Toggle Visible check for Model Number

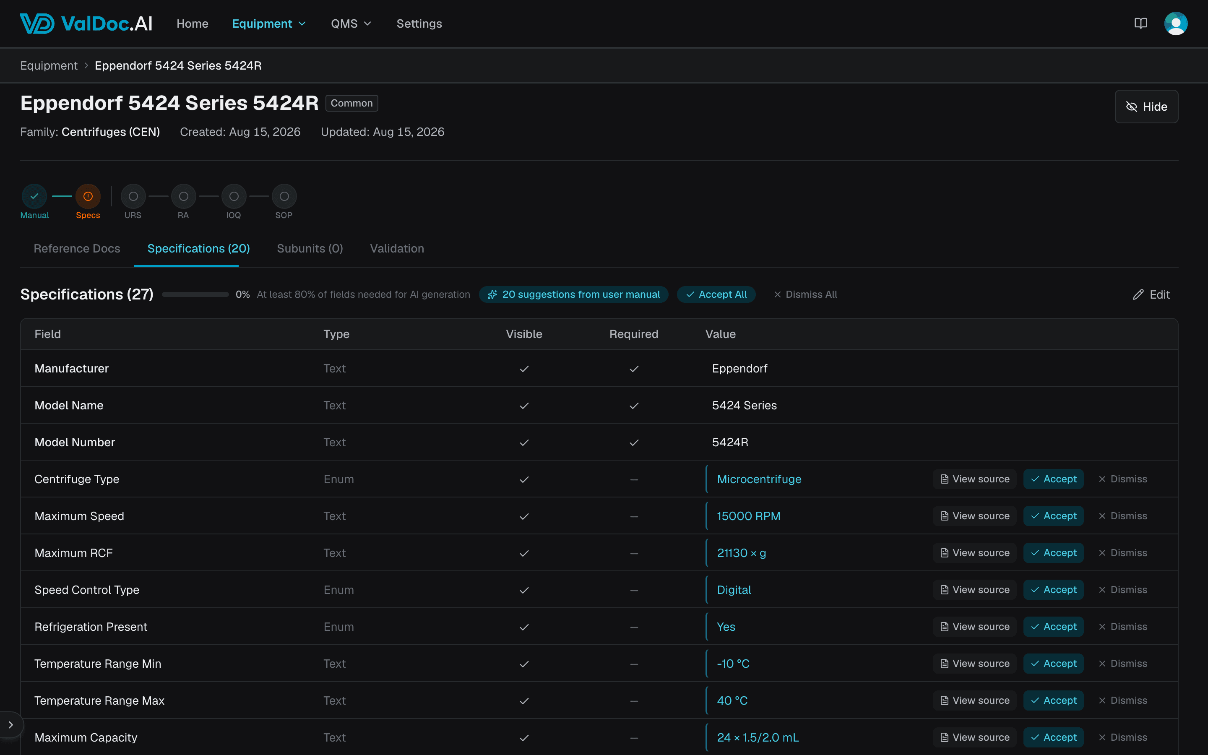pos(523,443)
